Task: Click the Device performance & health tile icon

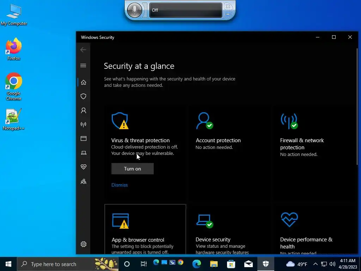Action: tap(289, 219)
